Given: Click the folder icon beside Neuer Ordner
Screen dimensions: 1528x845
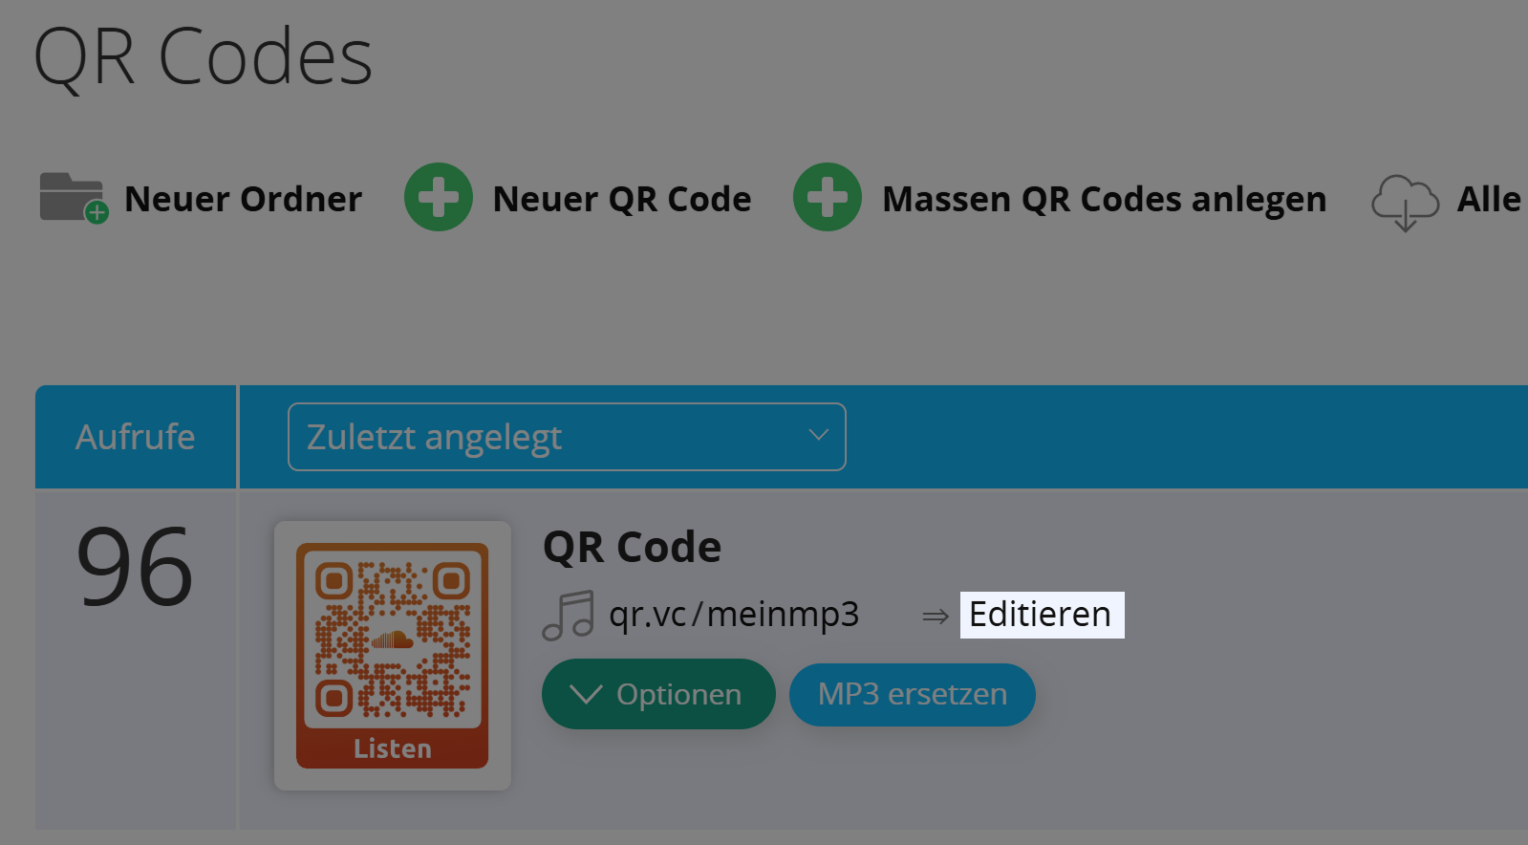Looking at the screenshot, I should [72, 198].
